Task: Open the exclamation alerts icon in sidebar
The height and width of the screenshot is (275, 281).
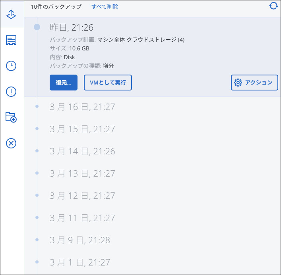Action: 11,92
